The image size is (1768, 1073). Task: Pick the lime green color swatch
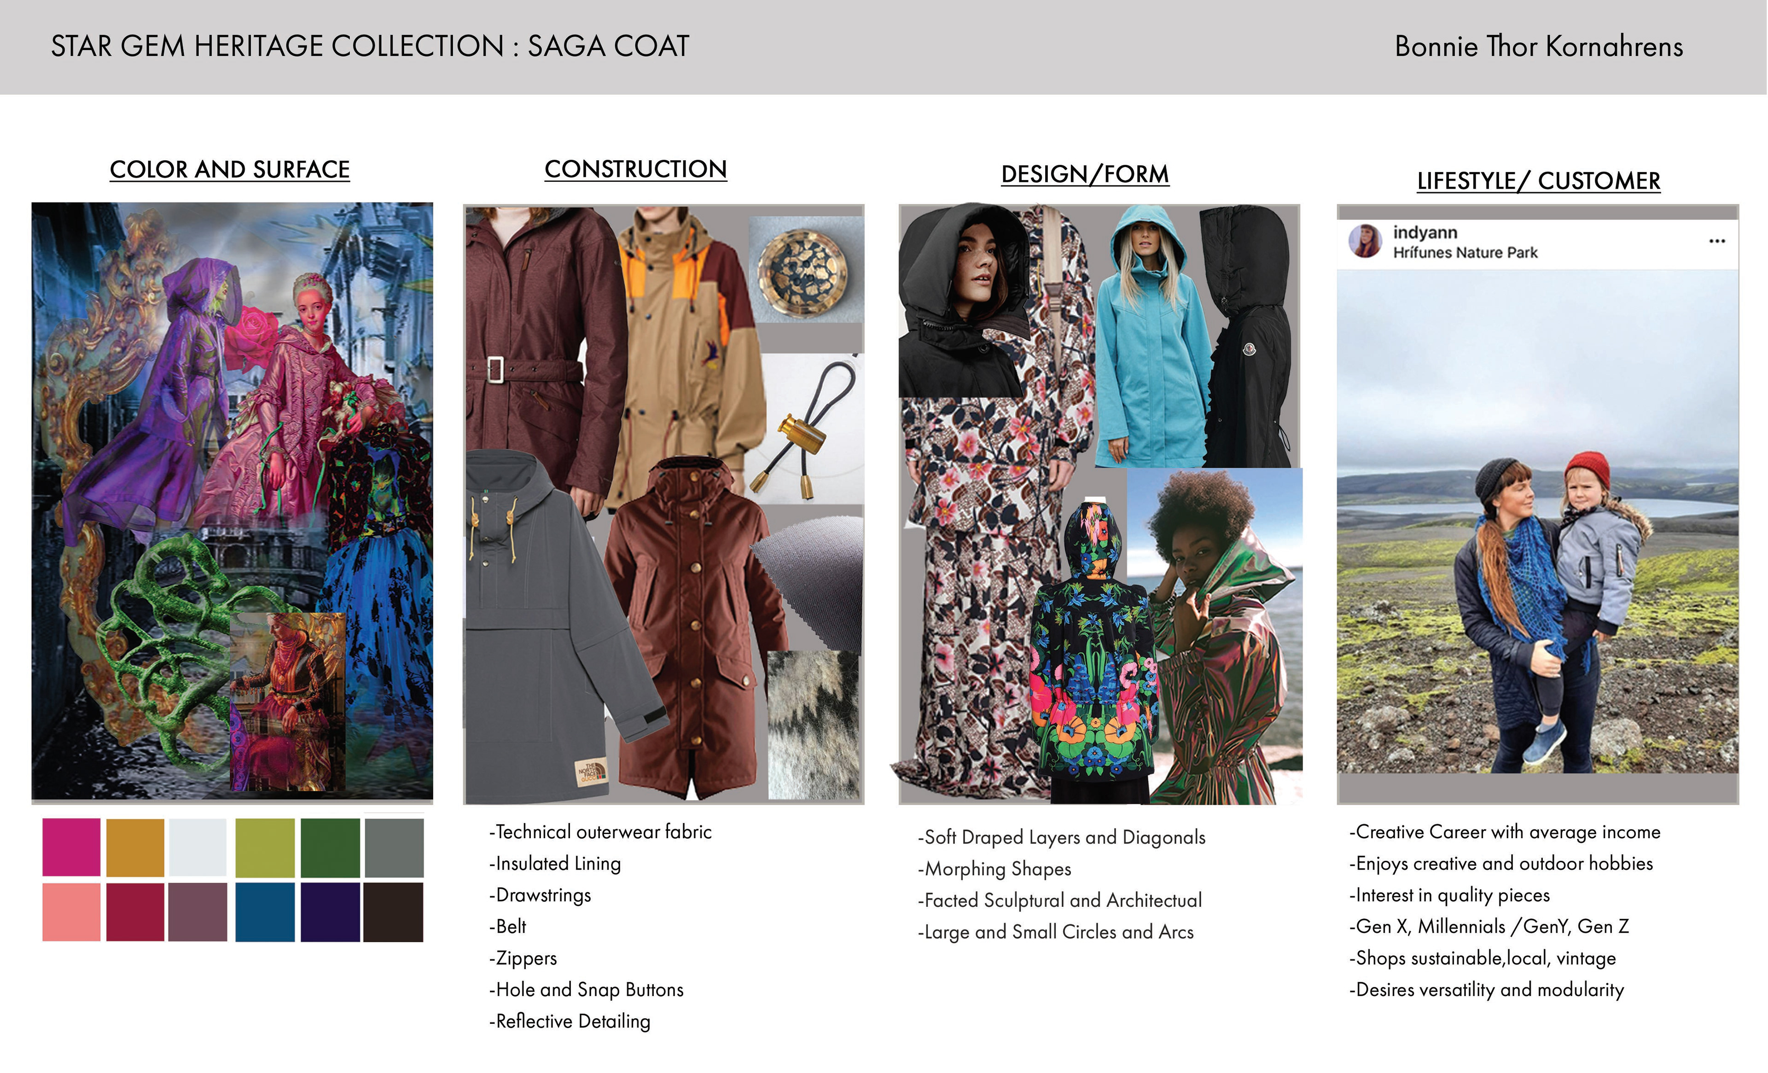click(265, 847)
